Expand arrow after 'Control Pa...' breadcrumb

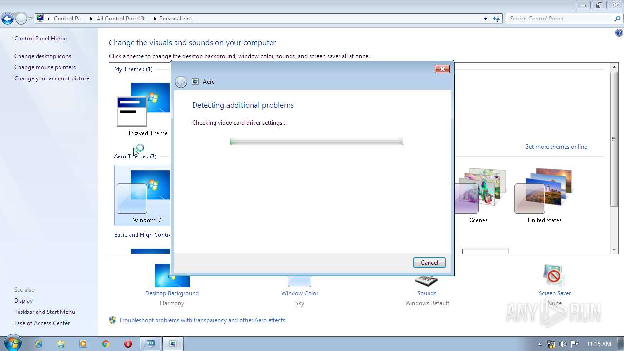(x=91, y=19)
